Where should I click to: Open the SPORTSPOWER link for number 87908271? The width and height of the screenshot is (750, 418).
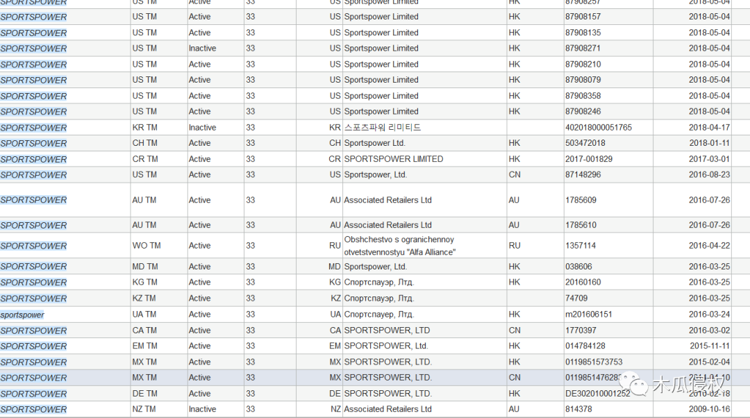33,49
